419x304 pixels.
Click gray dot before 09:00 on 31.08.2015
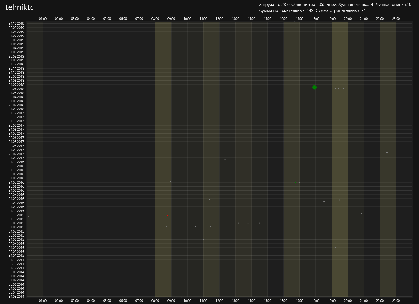click(x=167, y=227)
